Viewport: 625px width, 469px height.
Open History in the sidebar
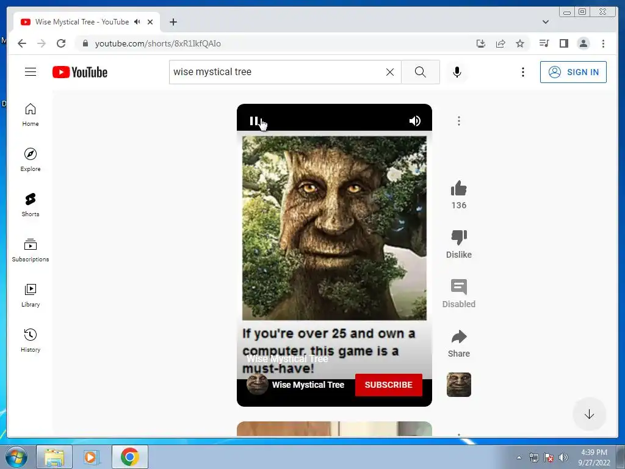click(31, 340)
